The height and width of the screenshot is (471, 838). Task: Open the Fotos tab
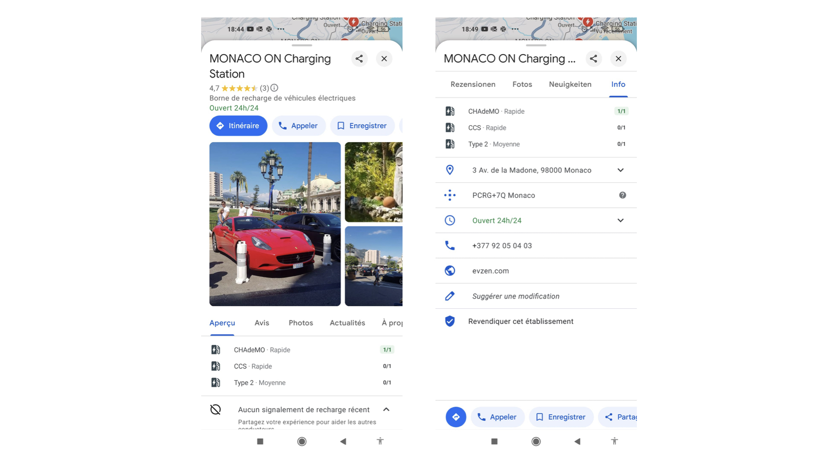pos(522,84)
